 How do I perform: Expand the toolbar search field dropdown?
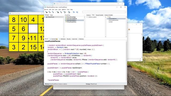[125, 12]
